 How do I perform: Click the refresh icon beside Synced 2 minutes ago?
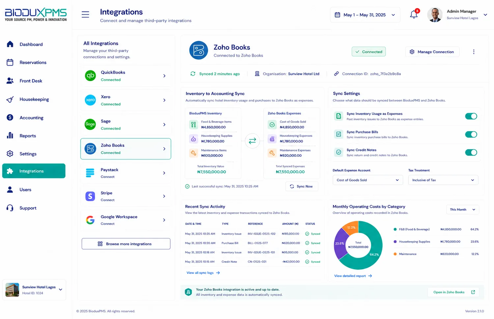click(193, 74)
